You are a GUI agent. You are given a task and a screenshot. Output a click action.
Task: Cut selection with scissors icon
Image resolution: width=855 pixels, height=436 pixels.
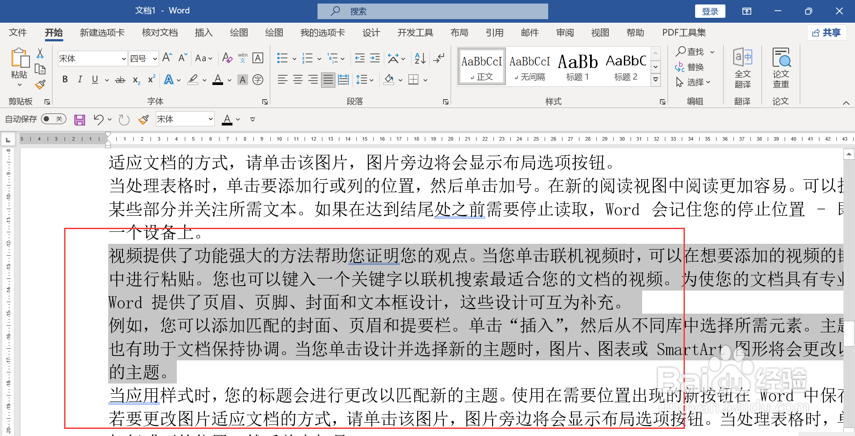[x=40, y=53]
